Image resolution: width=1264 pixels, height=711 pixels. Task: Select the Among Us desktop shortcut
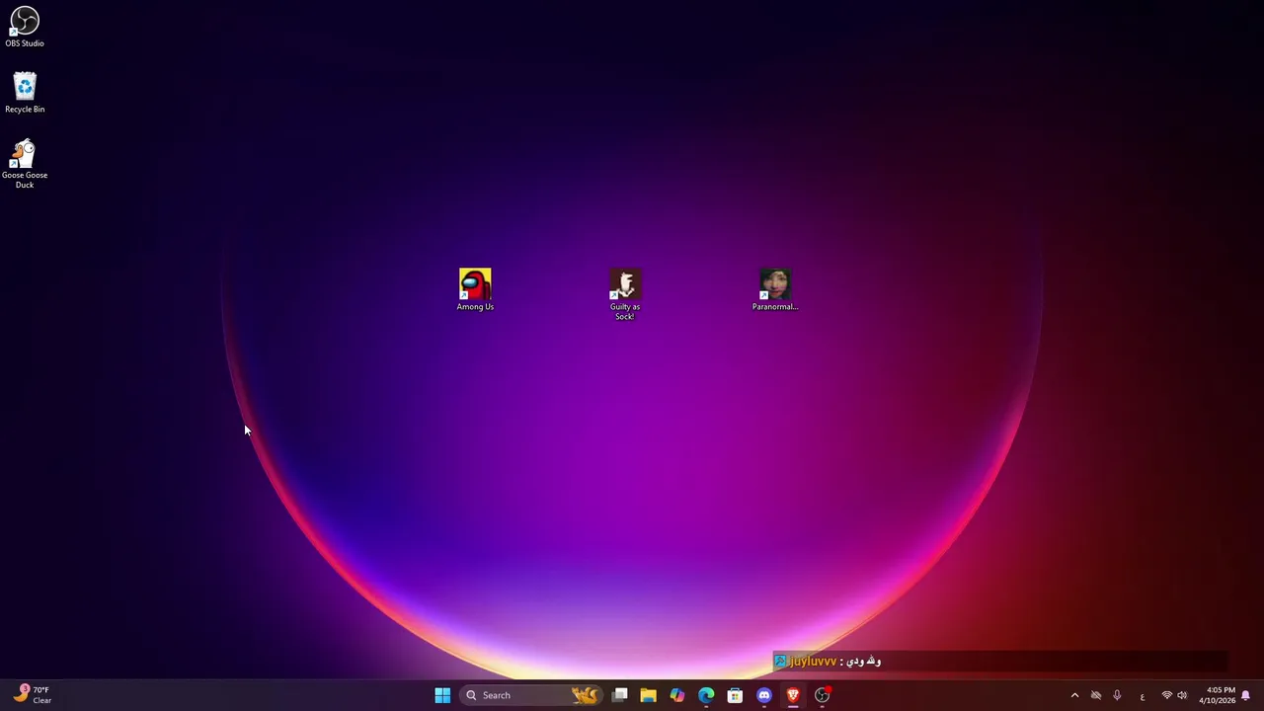475,290
